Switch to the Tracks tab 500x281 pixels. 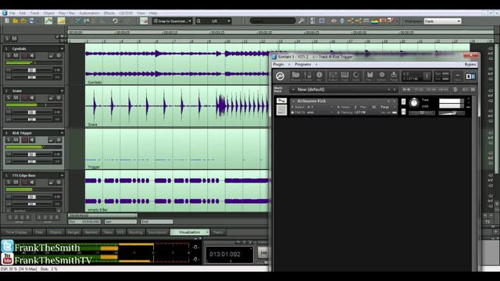[218, 233]
